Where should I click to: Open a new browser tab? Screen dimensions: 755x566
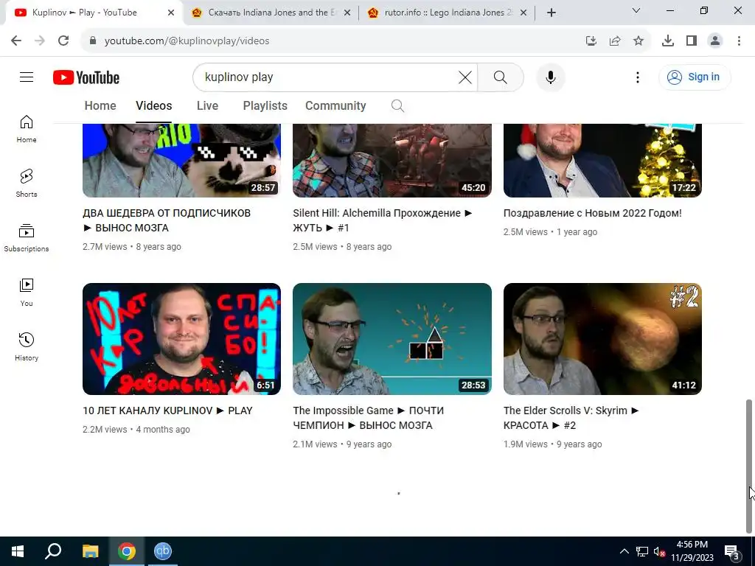pos(552,13)
